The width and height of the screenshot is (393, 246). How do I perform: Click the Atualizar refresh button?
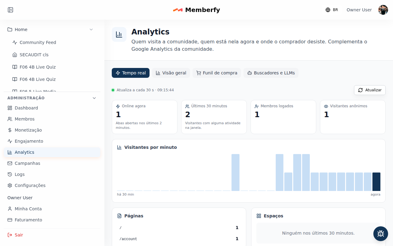point(370,90)
